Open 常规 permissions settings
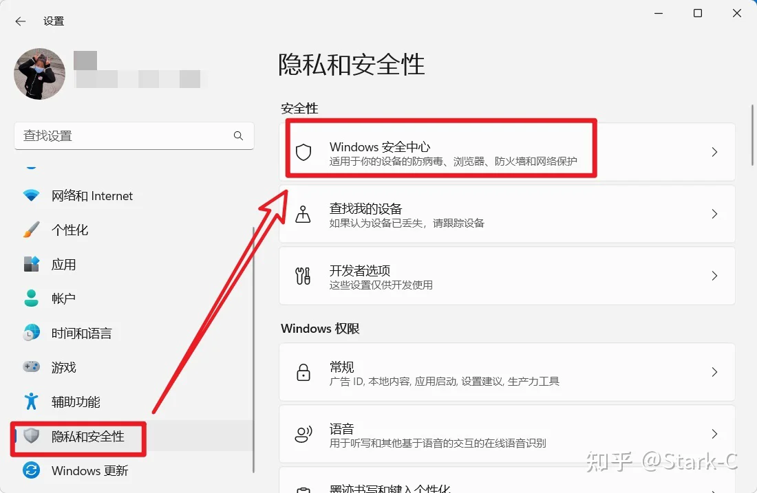 (x=507, y=373)
